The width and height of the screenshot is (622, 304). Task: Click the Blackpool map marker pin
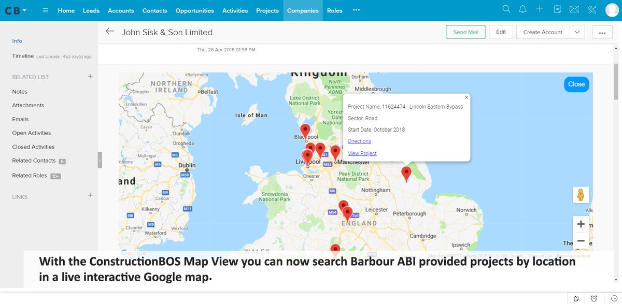[305, 132]
